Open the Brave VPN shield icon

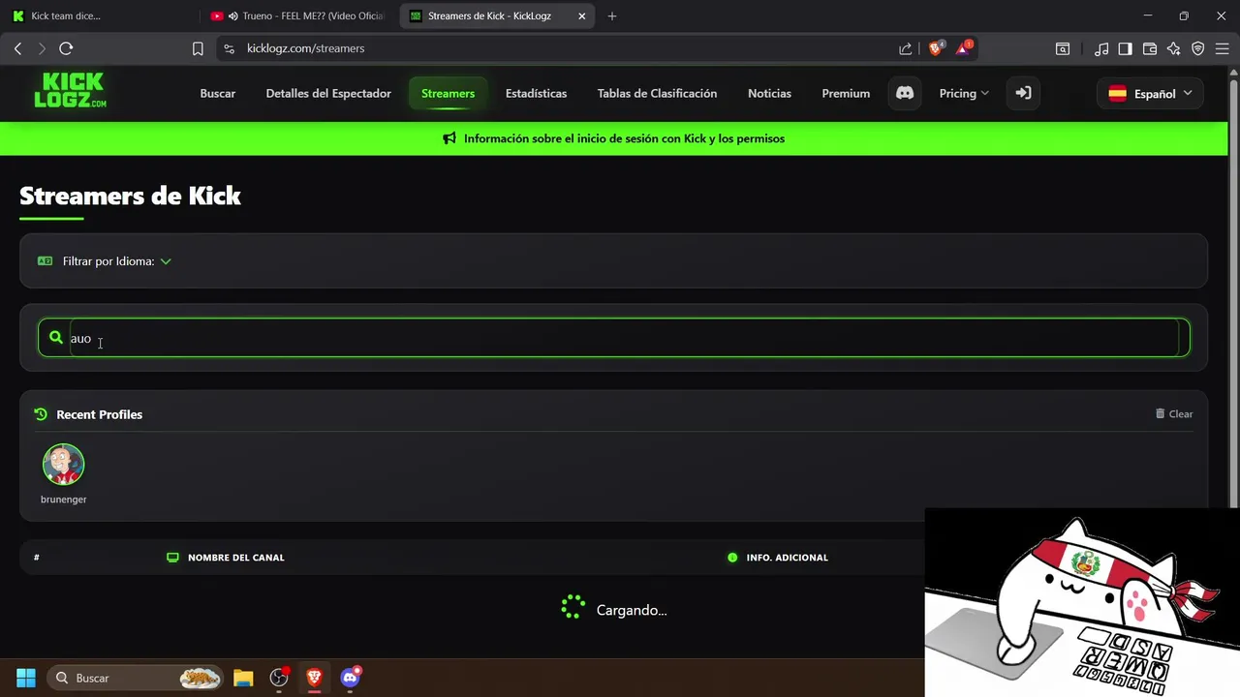(1198, 48)
